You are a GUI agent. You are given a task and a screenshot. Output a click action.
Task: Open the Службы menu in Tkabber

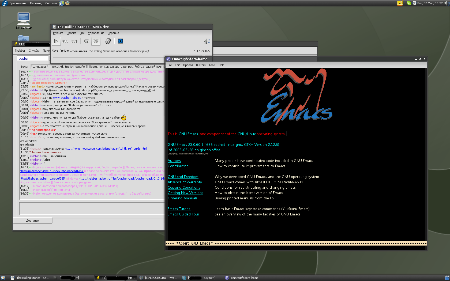click(x=34, y=51)
